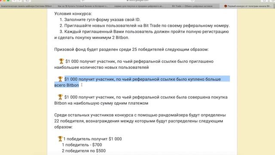
Task: Click the line 'Призовой фонд будет разделен среди 25 победителей'
Action: coord(131,50)
